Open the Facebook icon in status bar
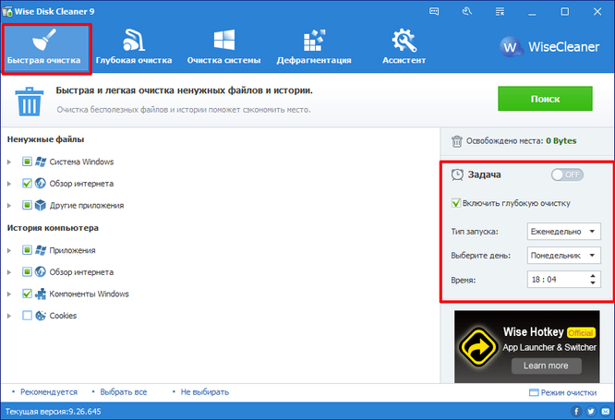This screenshot has width=615, height=420. (x=576, y=412)
